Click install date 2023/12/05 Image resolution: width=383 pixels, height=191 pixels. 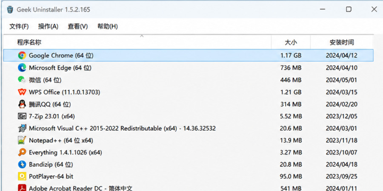coord(341,116)
